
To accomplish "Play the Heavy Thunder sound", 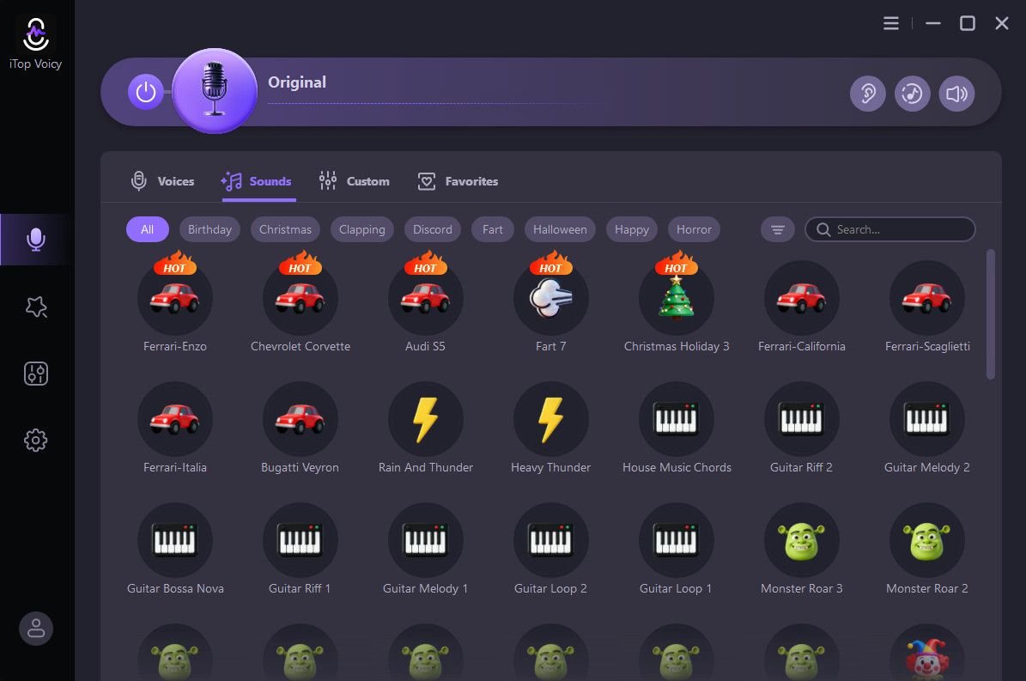I will click(x=550, y=420).
